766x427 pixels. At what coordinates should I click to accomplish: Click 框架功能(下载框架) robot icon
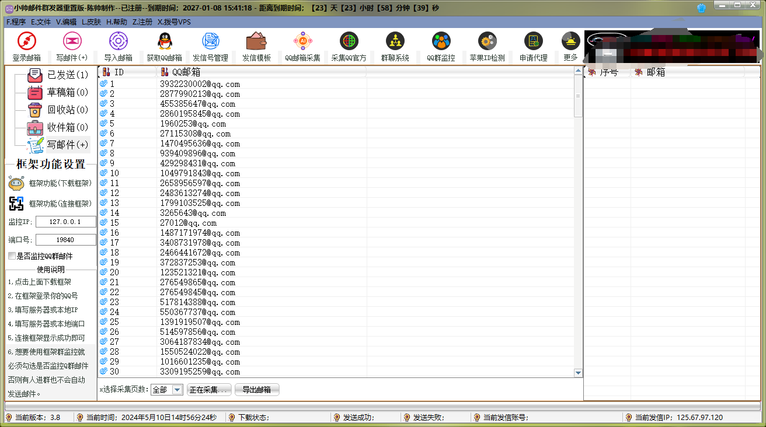(x=16, y=183)
